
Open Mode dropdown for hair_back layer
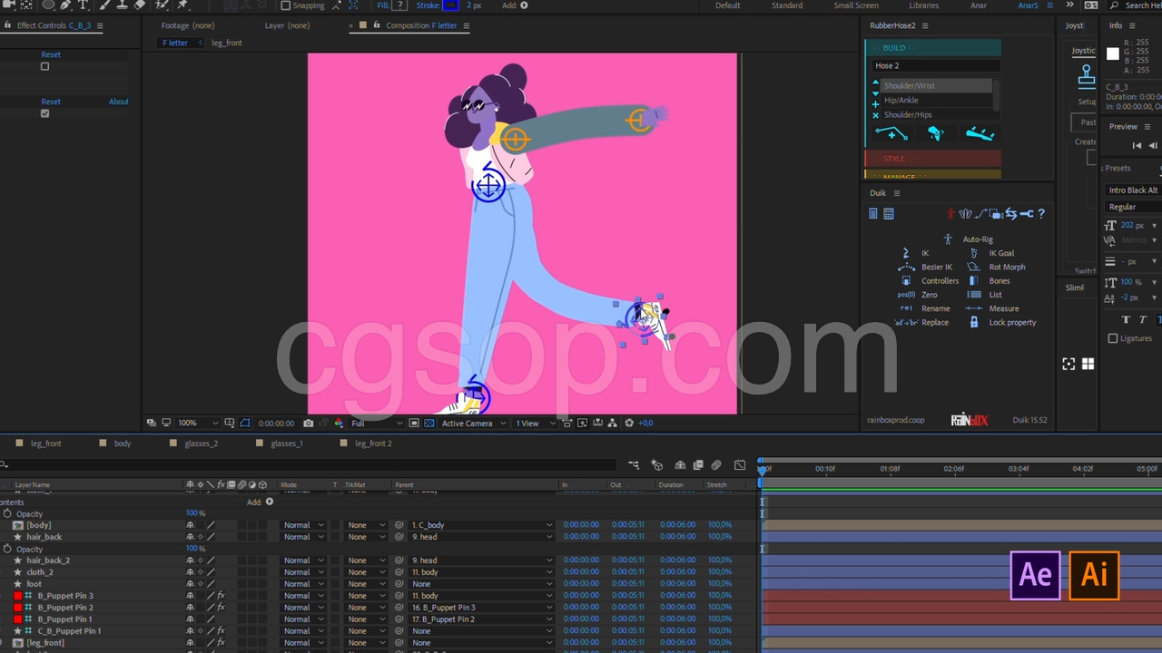coord(303,537)
